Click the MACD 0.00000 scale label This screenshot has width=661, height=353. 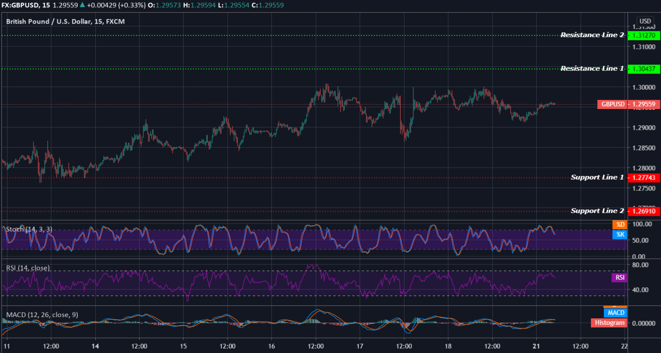644,323
